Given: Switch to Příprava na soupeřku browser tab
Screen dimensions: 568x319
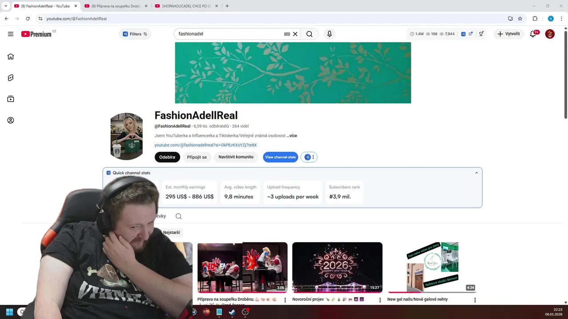Looking at the screenshot, I should pos(116,6).
